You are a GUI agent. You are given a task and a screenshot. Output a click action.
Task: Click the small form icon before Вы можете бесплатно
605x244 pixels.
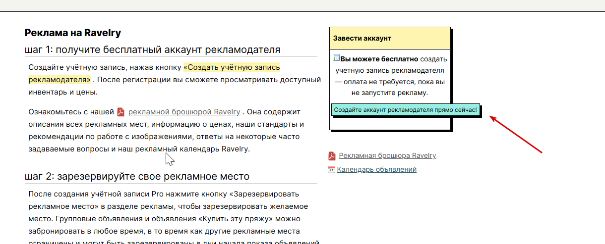pos(336,58)
